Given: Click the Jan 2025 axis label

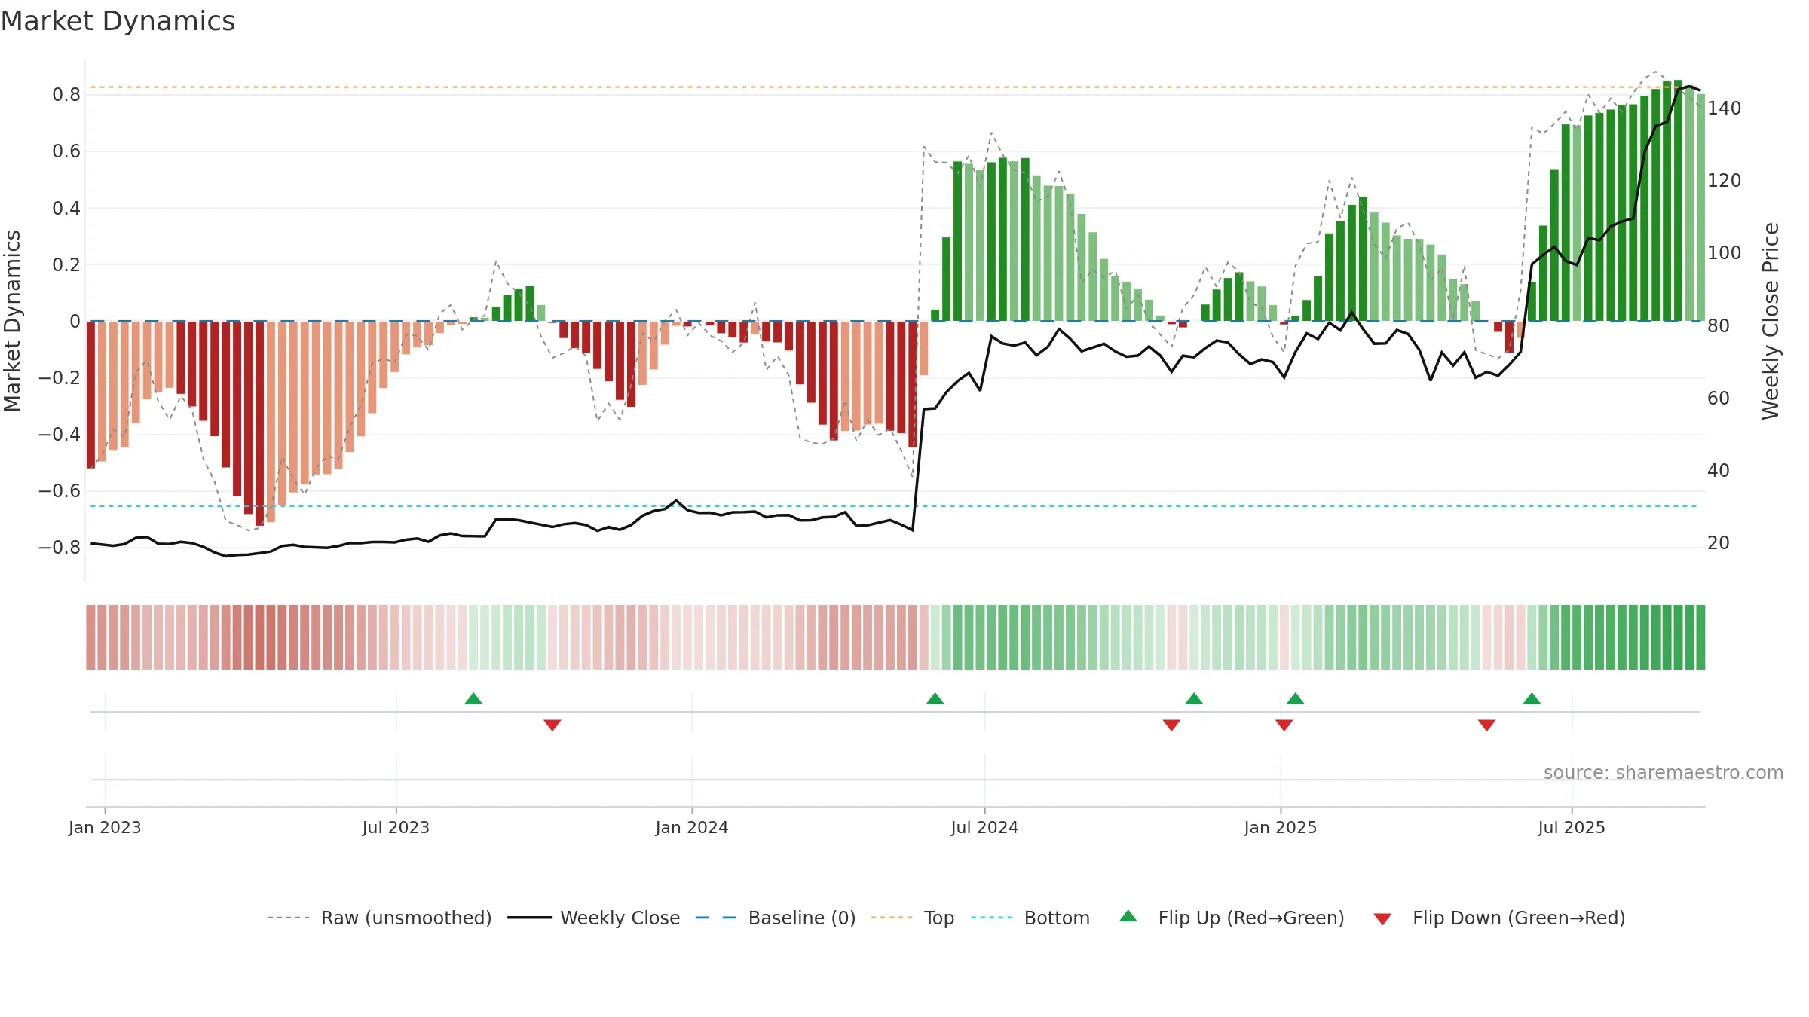Looking at the screenshot, I should point(1281,827).
